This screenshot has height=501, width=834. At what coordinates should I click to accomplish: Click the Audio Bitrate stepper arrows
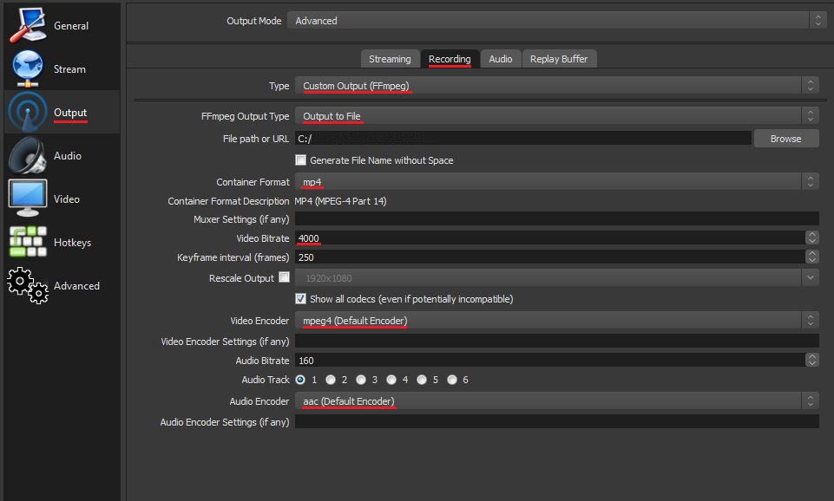click(x=812, y=361)
